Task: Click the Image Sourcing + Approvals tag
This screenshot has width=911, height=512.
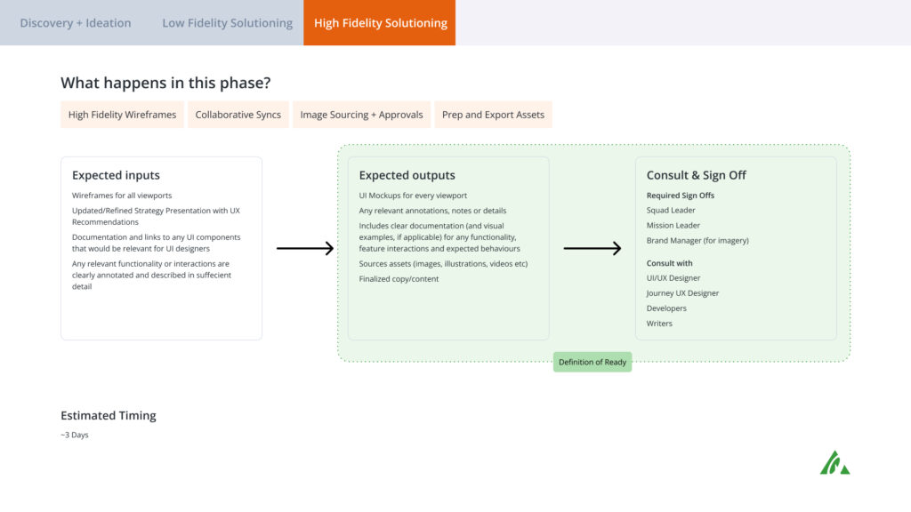Action: tap(361, 115)
